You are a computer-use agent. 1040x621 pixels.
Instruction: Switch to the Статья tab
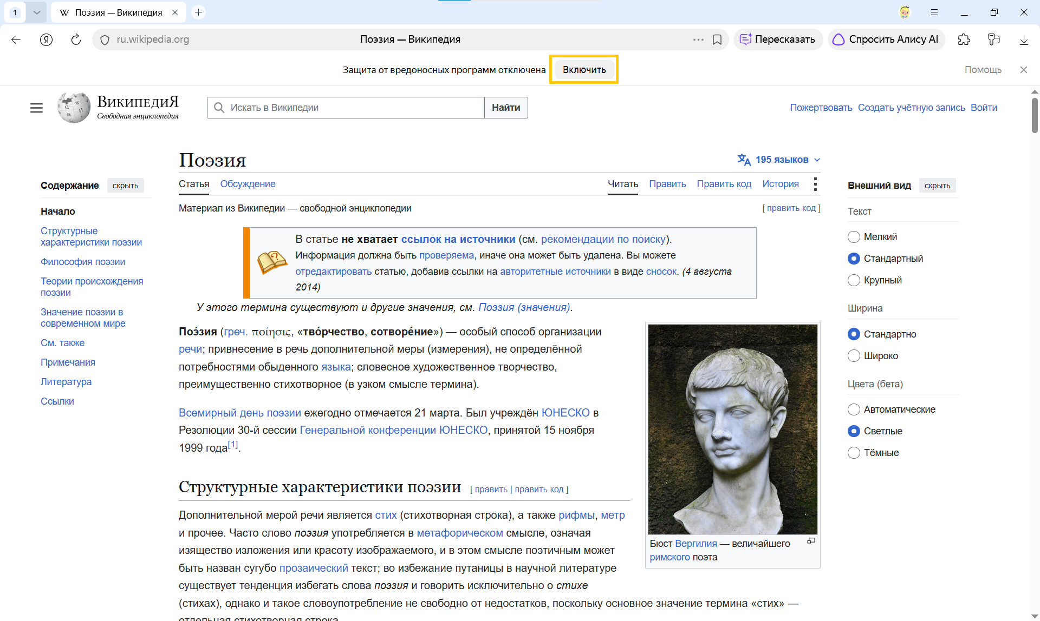(194, 184)
